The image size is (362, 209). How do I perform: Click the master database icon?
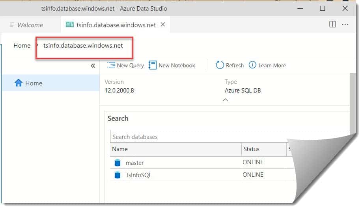118,163
